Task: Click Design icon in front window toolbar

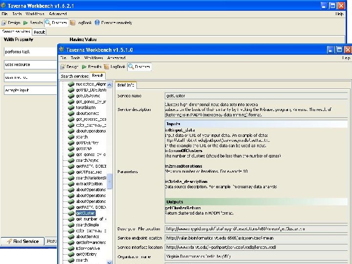Action: point(63,66)
